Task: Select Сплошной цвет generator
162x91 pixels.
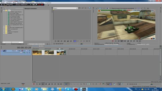Action: pyautogui.click(x=15, y=16)
